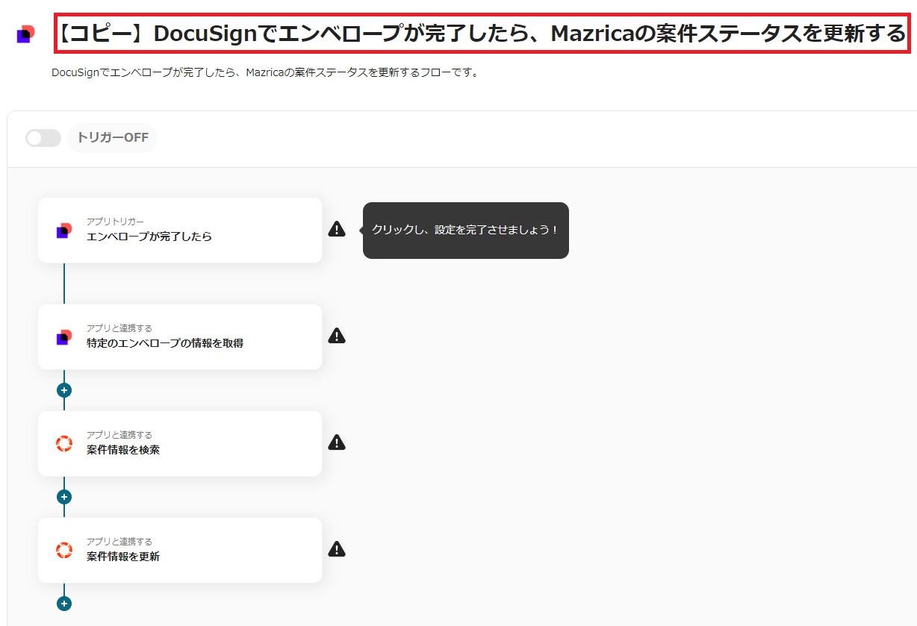Open the エンベロープが完了したら trigger card
This screenshot has height=626, width=917.
coord(180,230)
